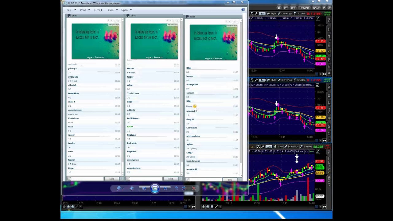Select the 1m timeframe on middle chart
The width and height of the screenshot is (393, 221).
pos(262,80)
